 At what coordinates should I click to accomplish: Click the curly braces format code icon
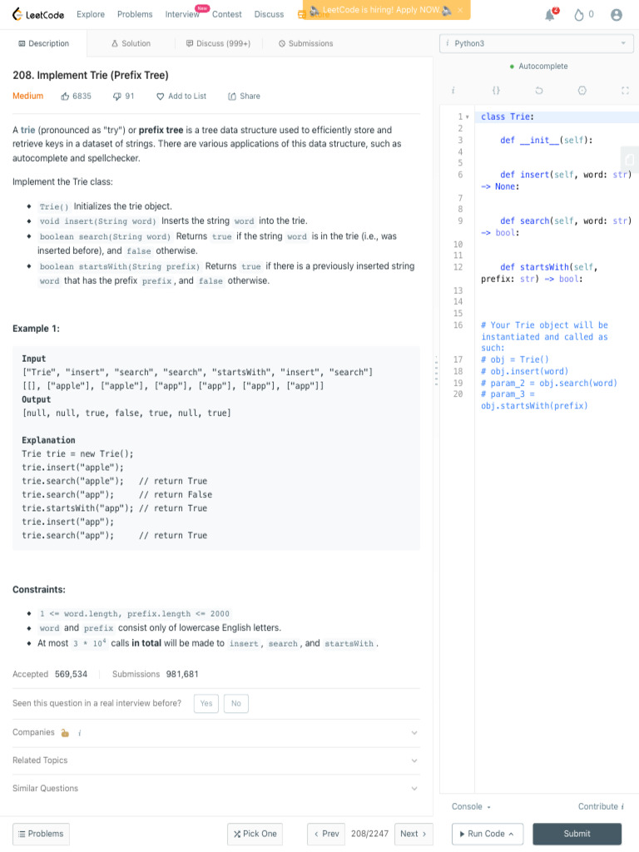pos(496,90)
